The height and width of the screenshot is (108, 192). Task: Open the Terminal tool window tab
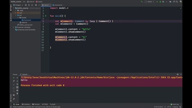pyautogui.click(x=36, y=104)
